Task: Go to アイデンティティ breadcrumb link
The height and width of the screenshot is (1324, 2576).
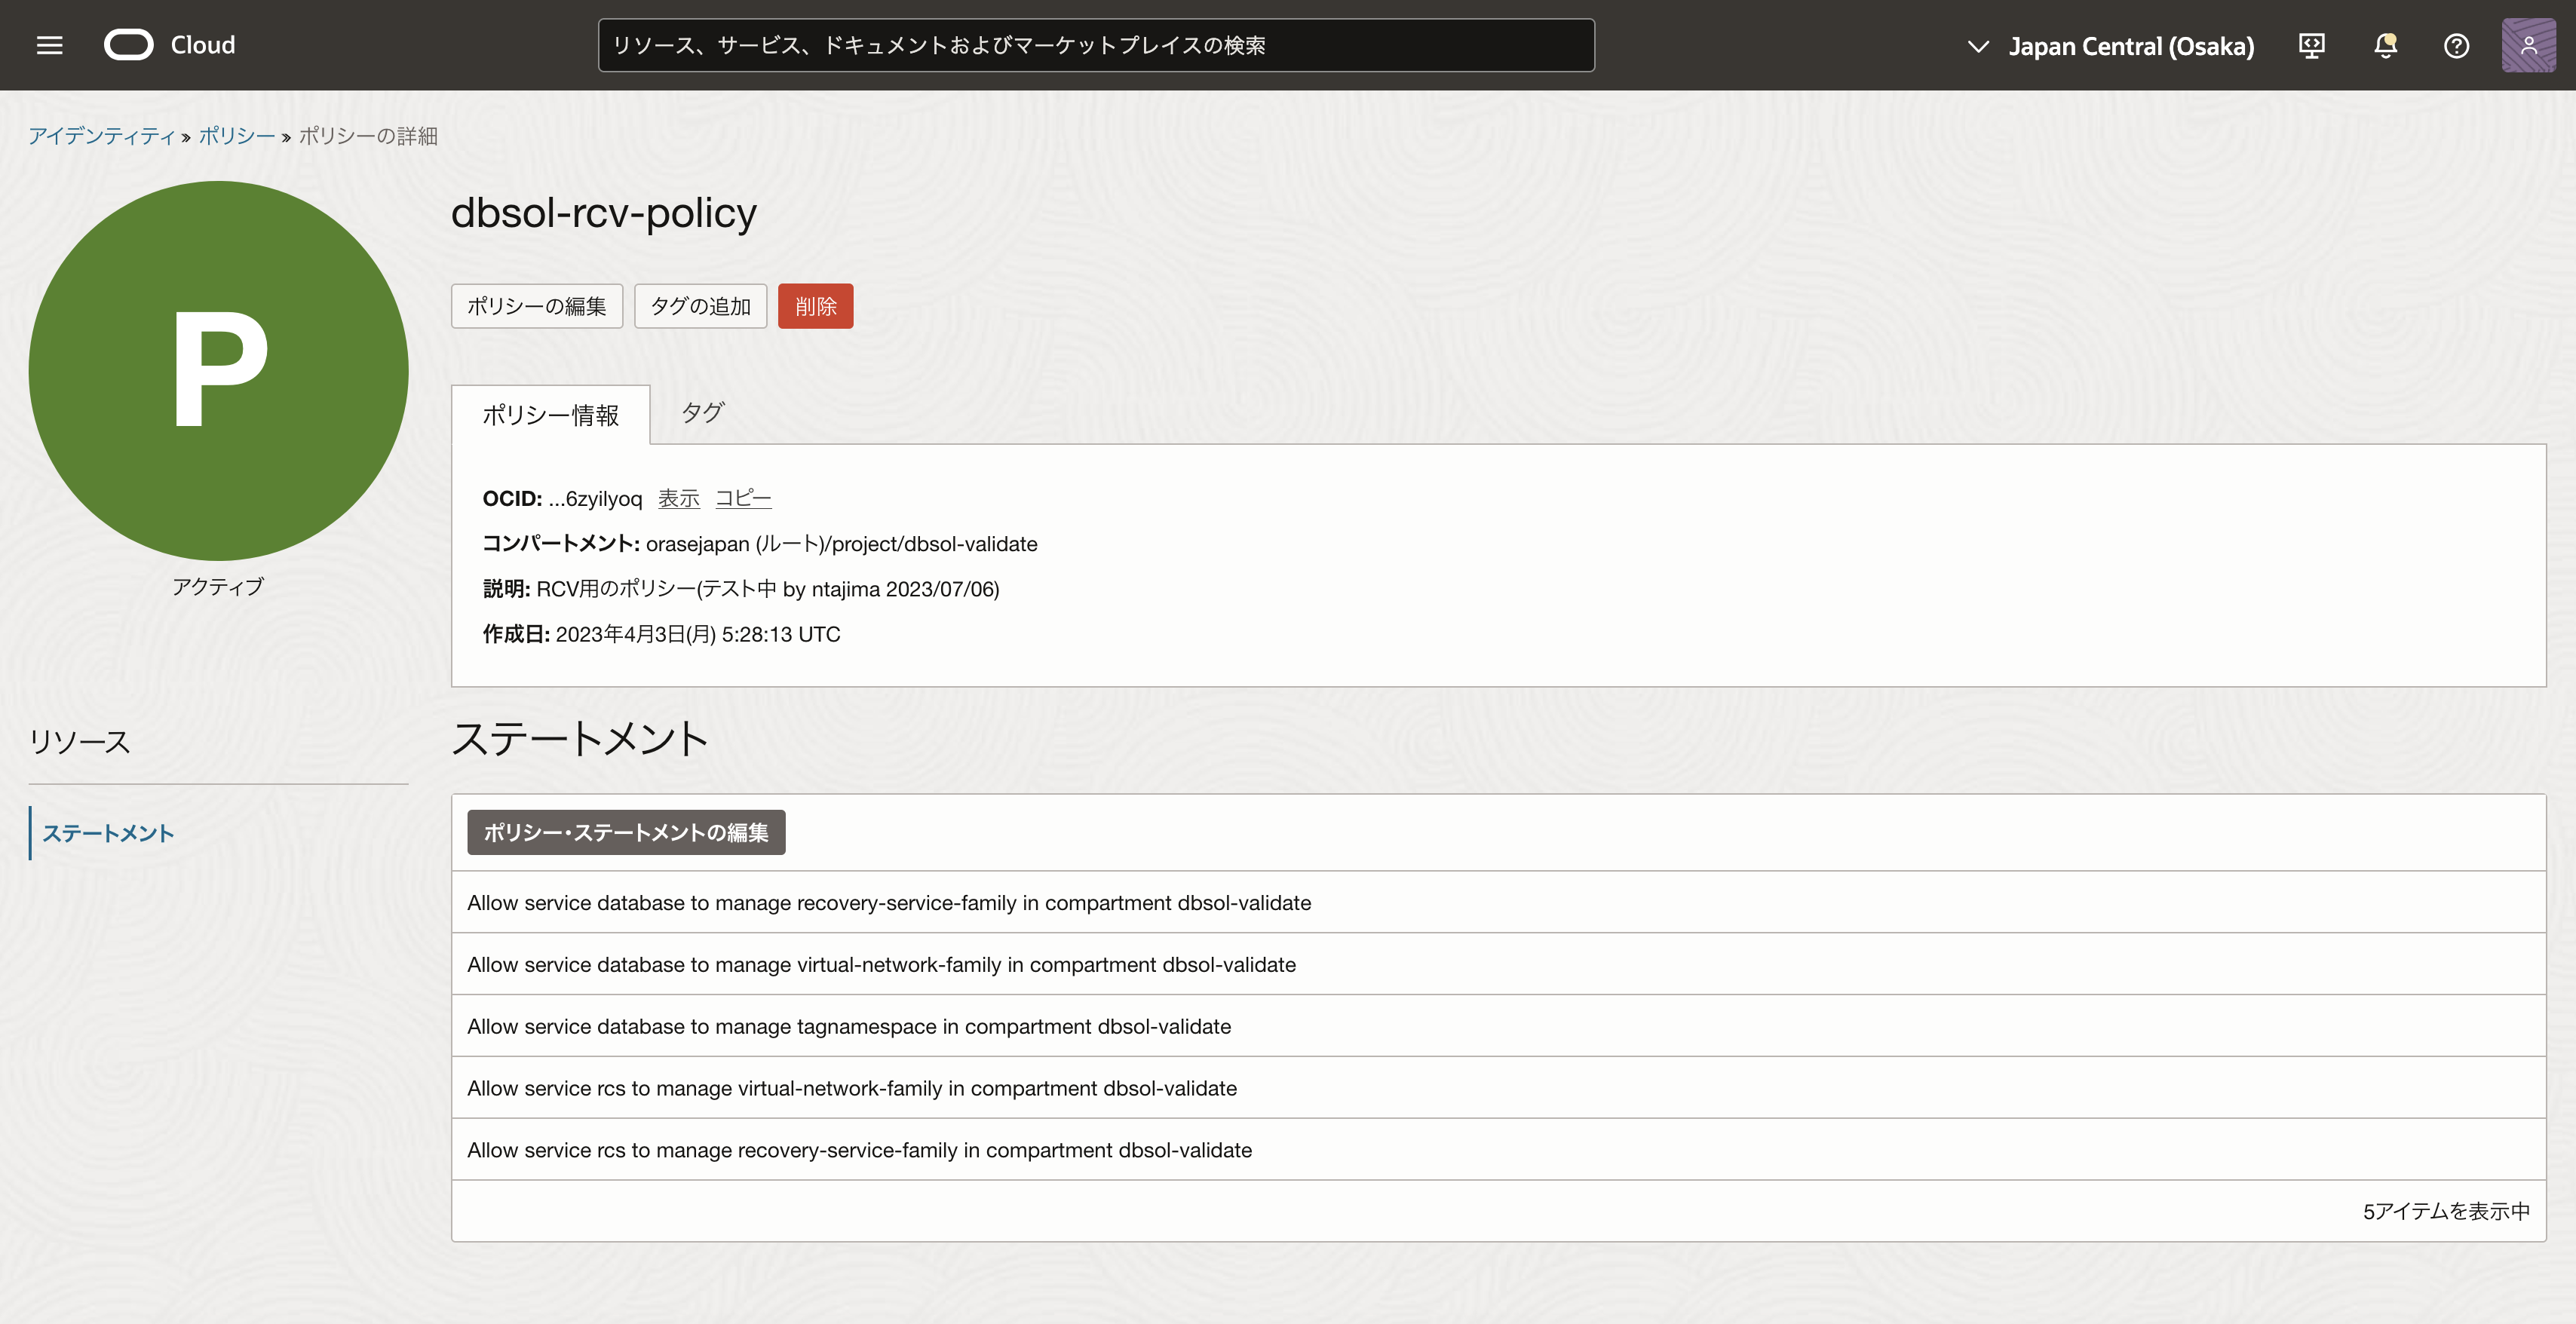Action: click(x=101, y=136)
